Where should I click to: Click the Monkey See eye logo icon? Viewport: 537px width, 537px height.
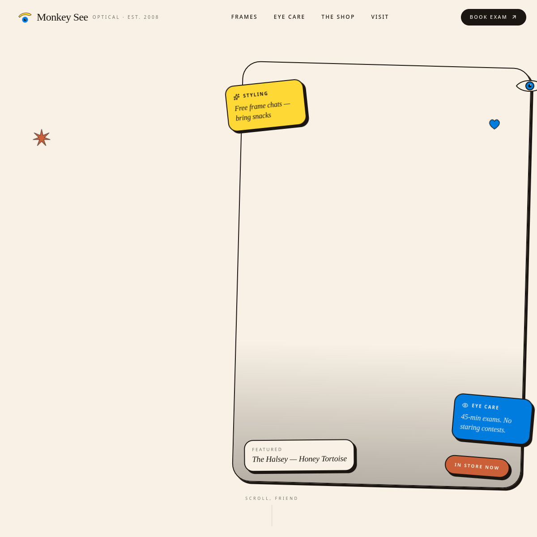[x=25, y=17]
